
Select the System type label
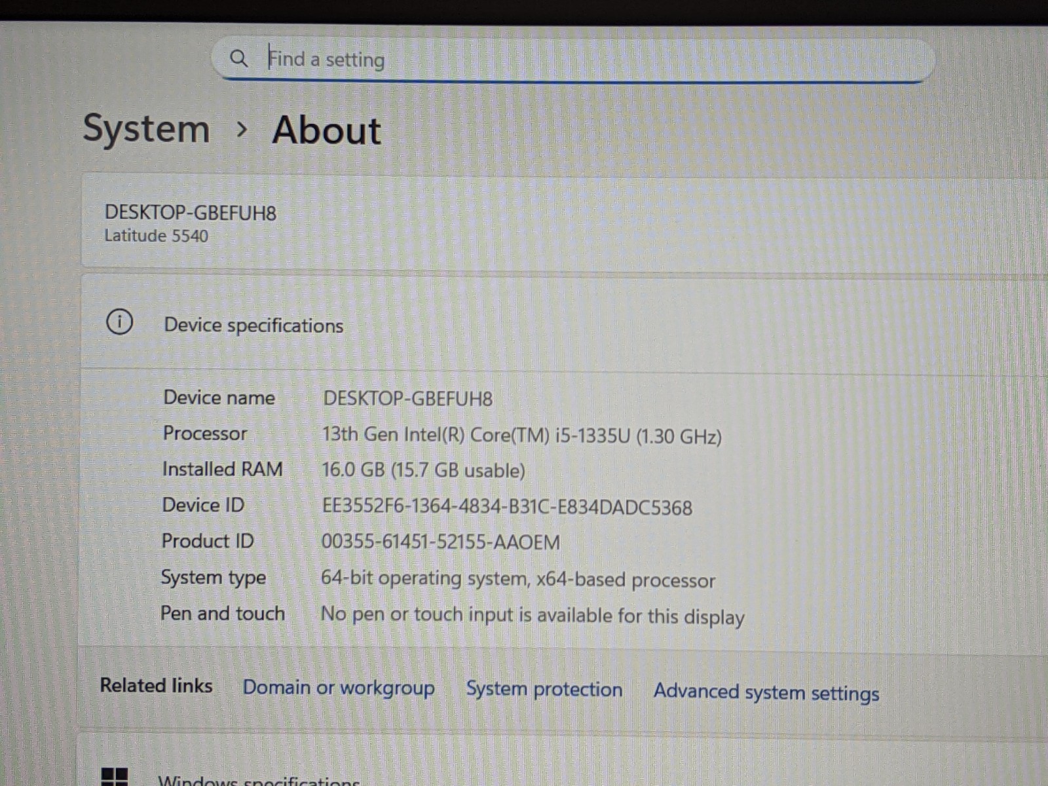click(214, 578)
